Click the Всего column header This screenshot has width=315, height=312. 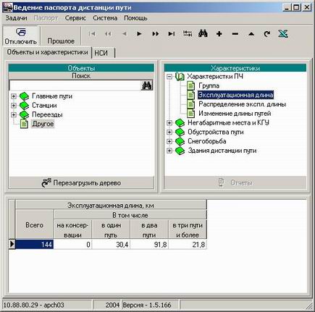[x=35, y=224]
